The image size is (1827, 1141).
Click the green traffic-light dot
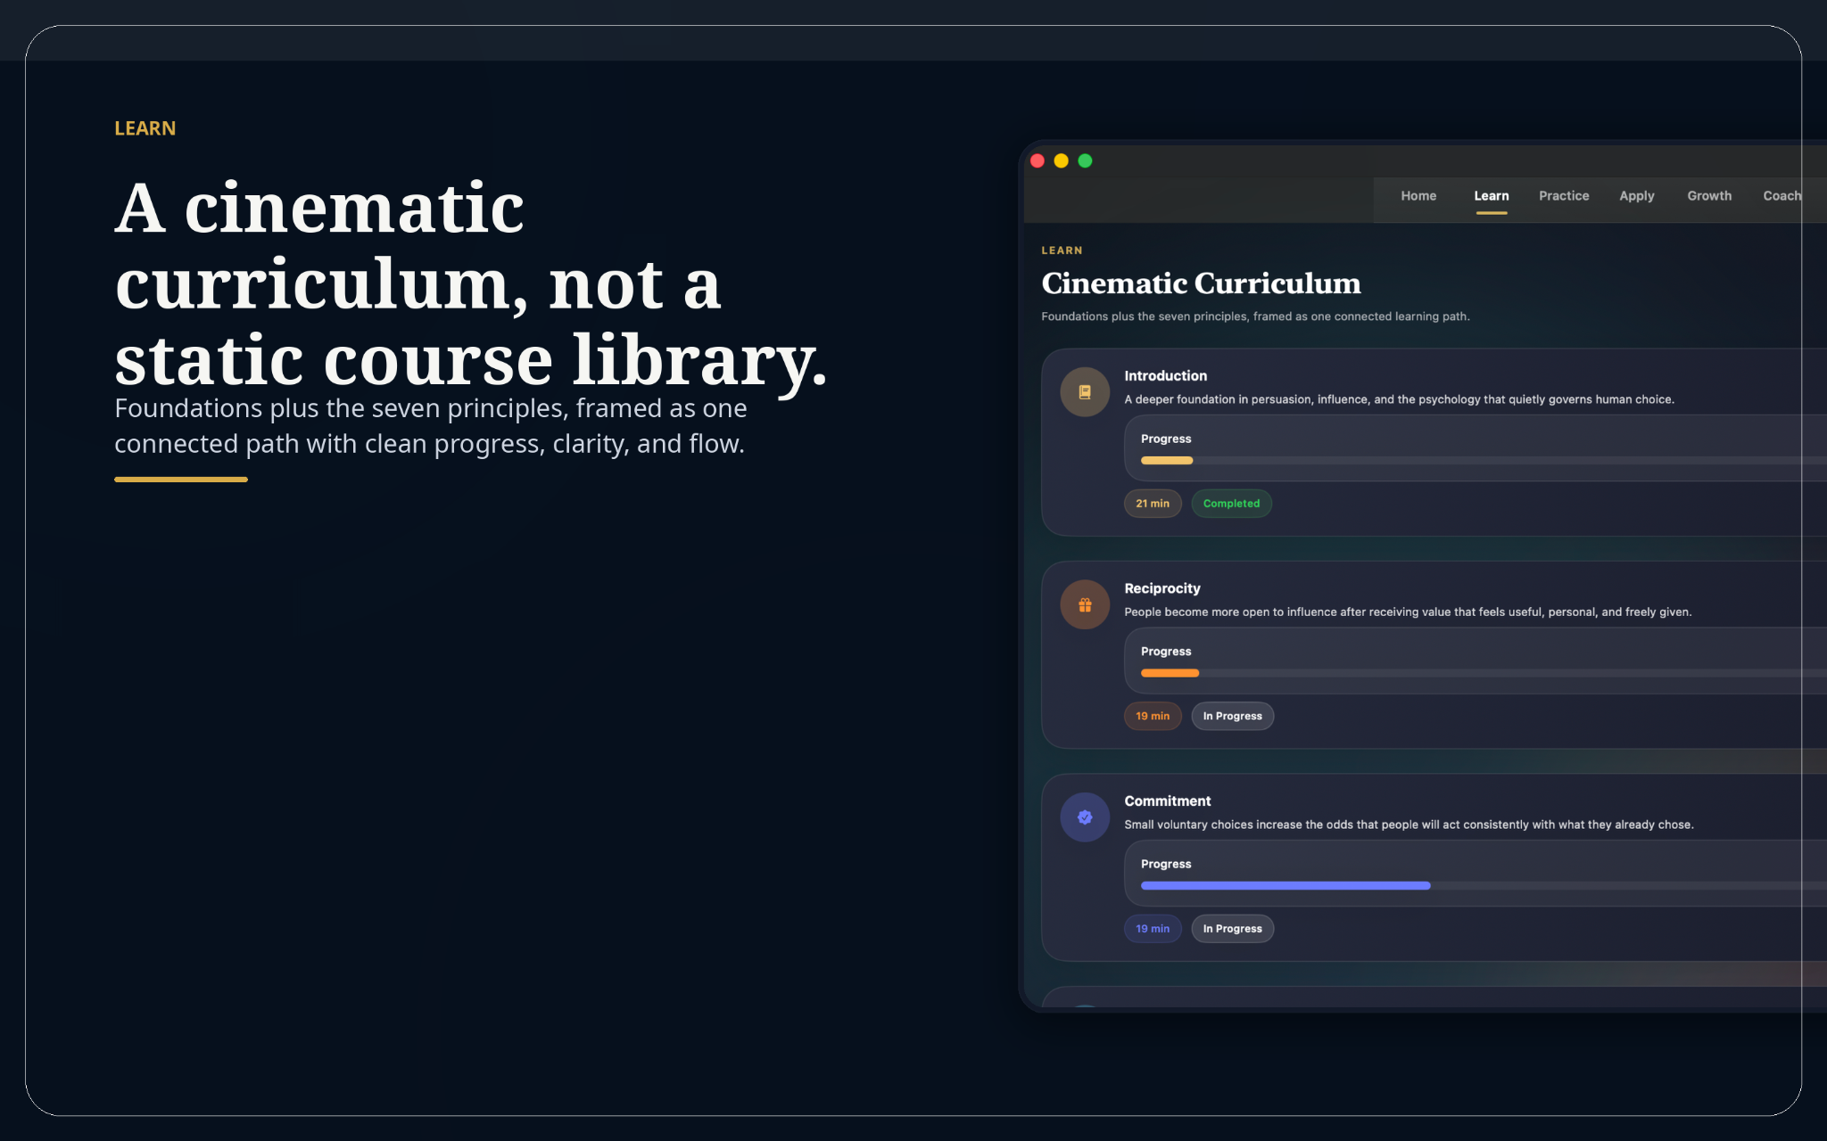click(1086, 160)
